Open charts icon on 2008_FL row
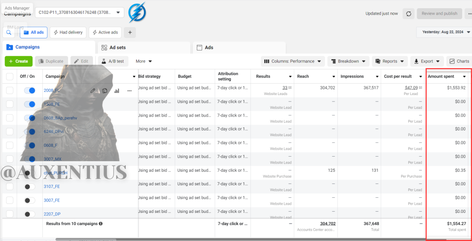This screenshot has width=472, height=241. pos(117,91)
